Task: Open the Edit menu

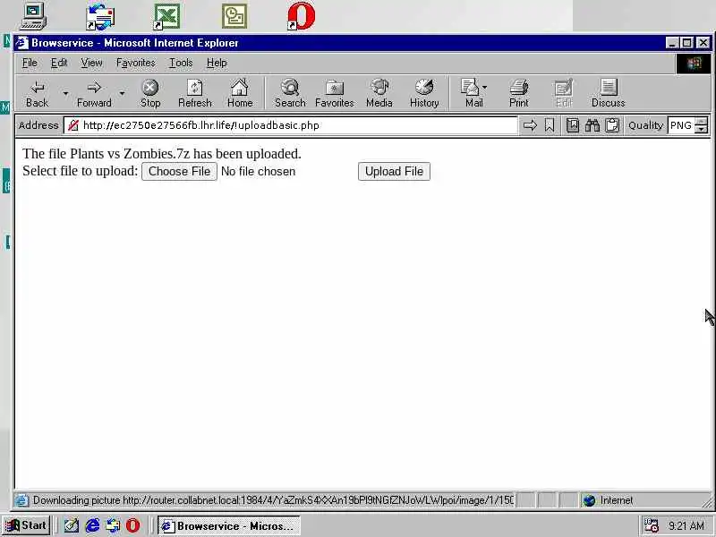Action: coord(59,63)
